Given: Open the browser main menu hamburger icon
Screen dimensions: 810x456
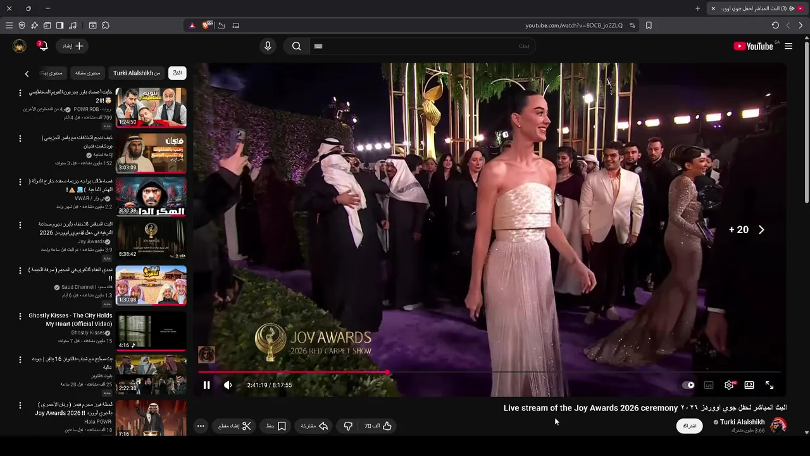Looking at the screenshot, I should pos(9,25).
